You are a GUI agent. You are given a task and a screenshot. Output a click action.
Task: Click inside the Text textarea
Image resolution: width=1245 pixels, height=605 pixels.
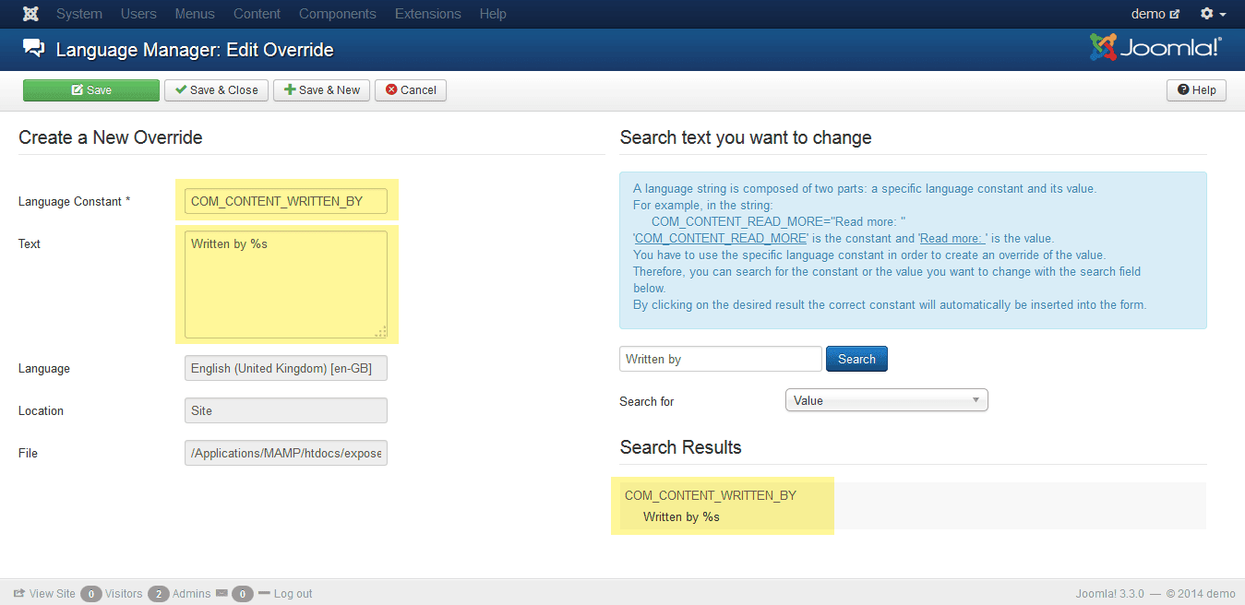point(286,284)
